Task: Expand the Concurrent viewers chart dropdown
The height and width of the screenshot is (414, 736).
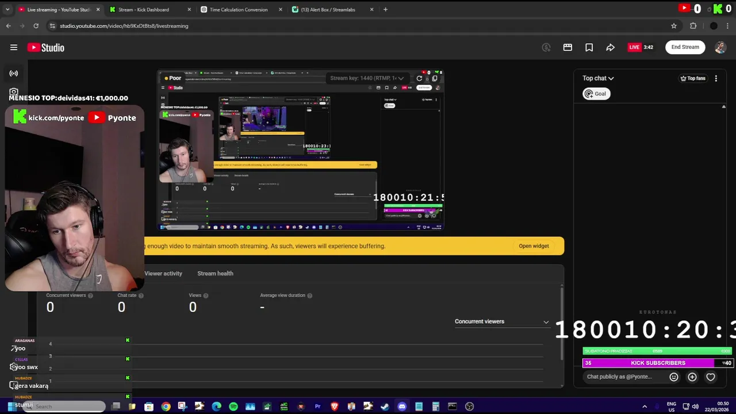Action: [501, 321]
